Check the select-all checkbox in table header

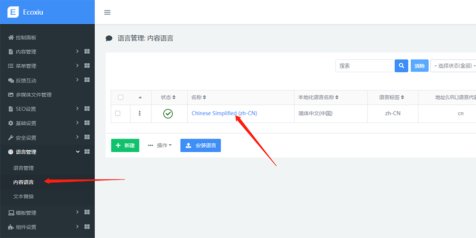click(x=120, y=97)
